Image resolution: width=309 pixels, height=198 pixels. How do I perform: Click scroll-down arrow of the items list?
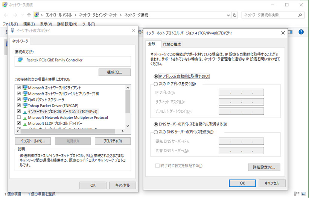(x=128, y=126)
